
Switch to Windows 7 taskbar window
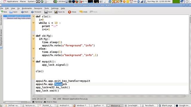tap(81, 106)
